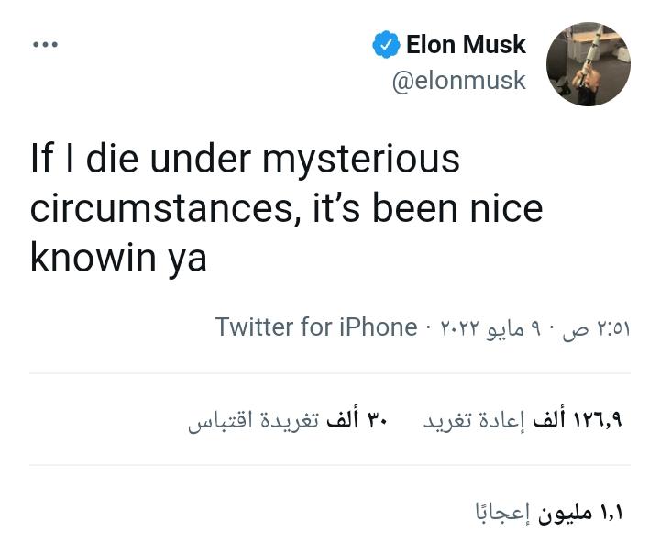The width and height of the screenshot is (660, 554).
Task: Click the tweet line "If I die under mysterious"
Action: coord(245,159)
